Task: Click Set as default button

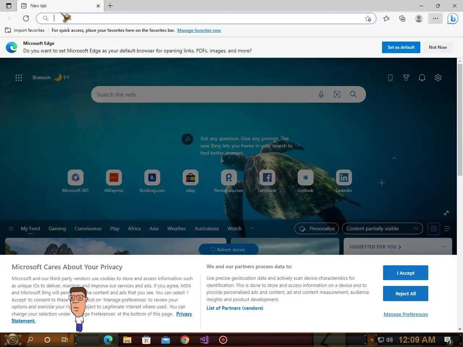Action: (401, 47)
